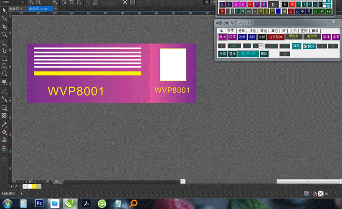Open the 100% zoom level dropdown
This screenshot has height=209, width=342.
click(x=23, y=3)
